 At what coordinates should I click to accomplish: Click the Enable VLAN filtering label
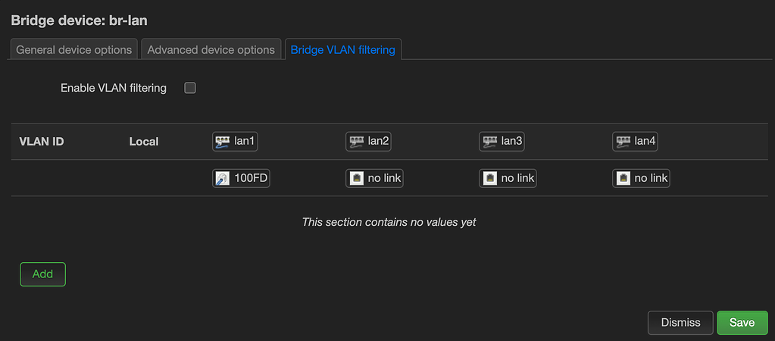114,88
